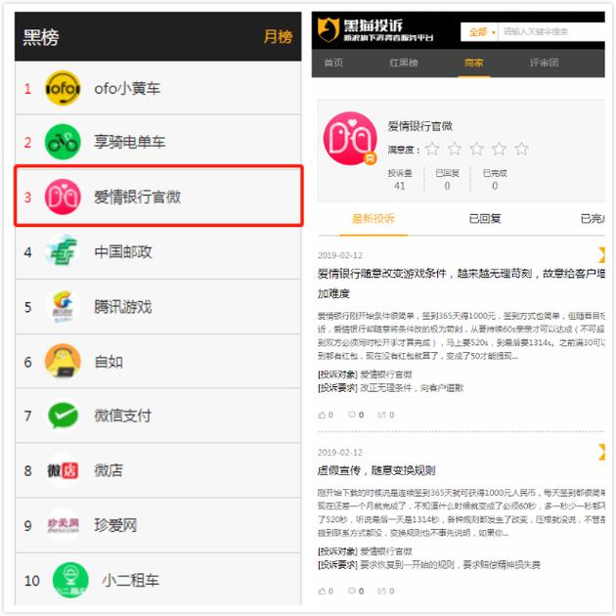The width and height of the screenshot is (616, 616).
Task: Like the first complaint via thumbs-up icon
Action: (322, 415)
